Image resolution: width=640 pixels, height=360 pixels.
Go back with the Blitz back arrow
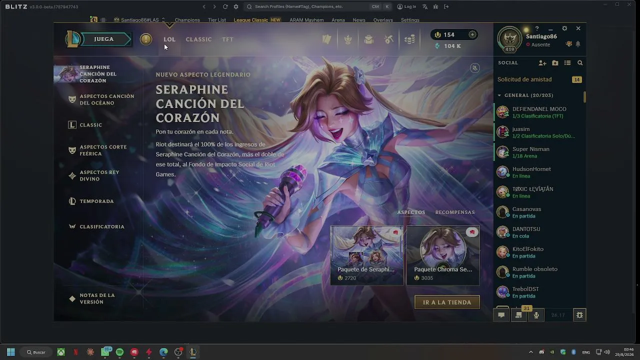(x=204, y=6)
